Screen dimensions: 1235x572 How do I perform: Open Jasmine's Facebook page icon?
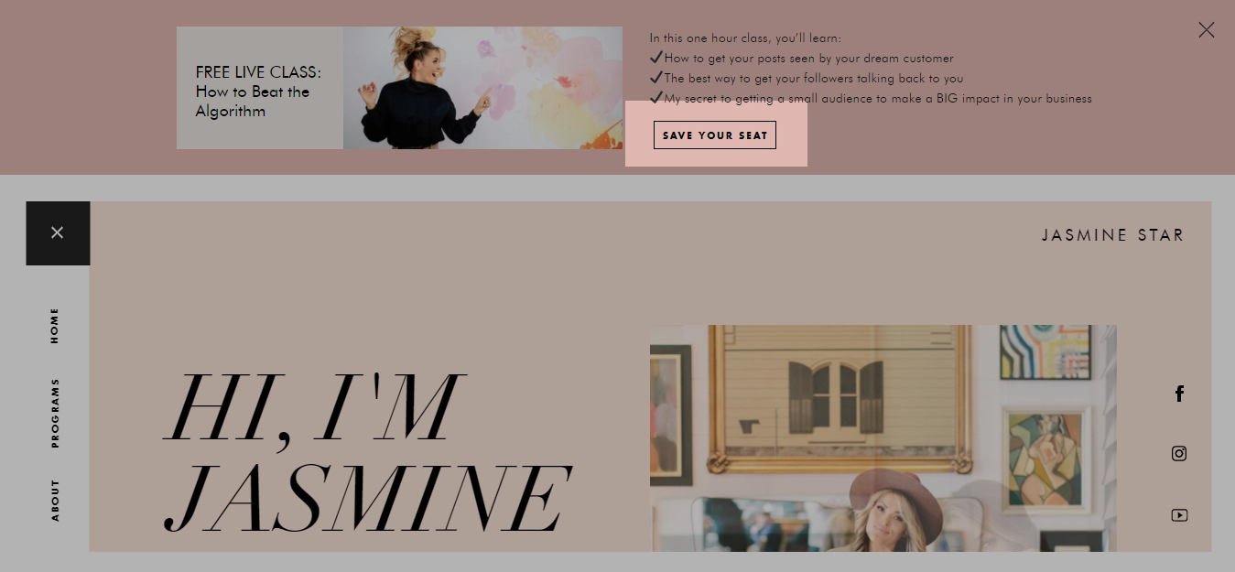click(x=1179, y=394)
